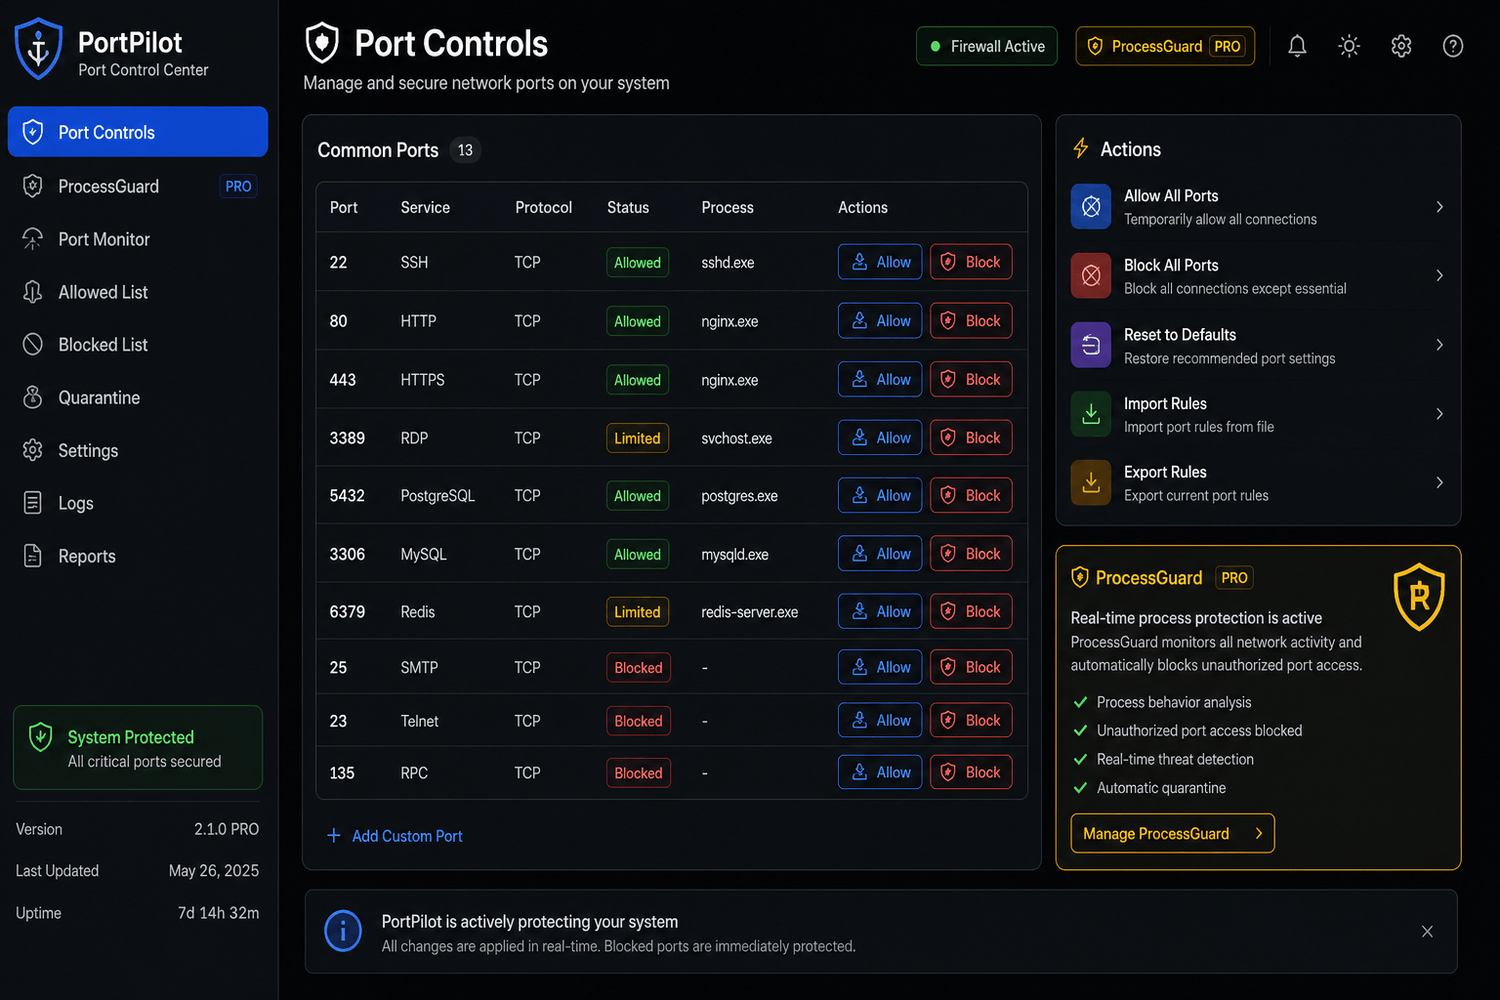1500x1000 pixels.
Task: Click the PortPilot anchor shield logo
Action: click(x=39, y=49)
